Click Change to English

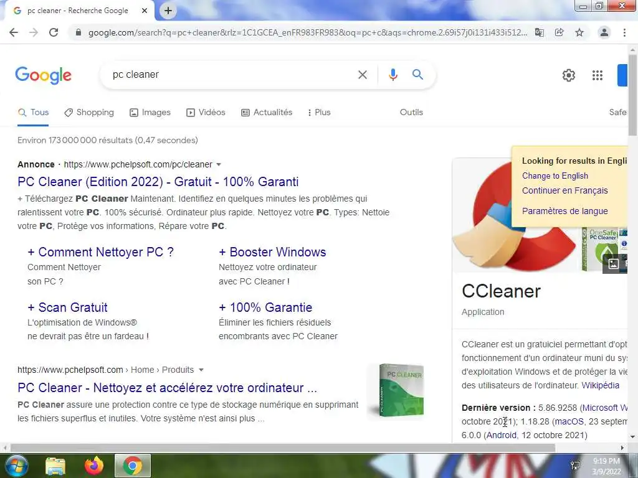point(555,176)
